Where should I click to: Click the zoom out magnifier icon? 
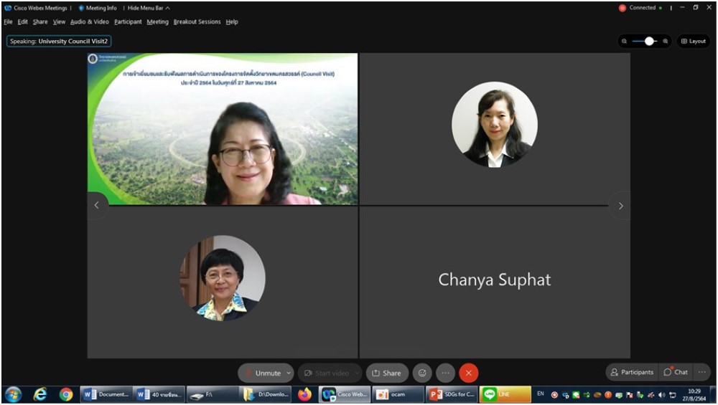coord(625,42)
